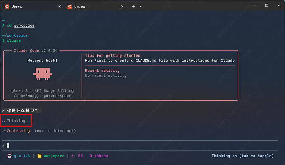Close the second Ubuntu tab
285x165 pixels.
point(122,7)
